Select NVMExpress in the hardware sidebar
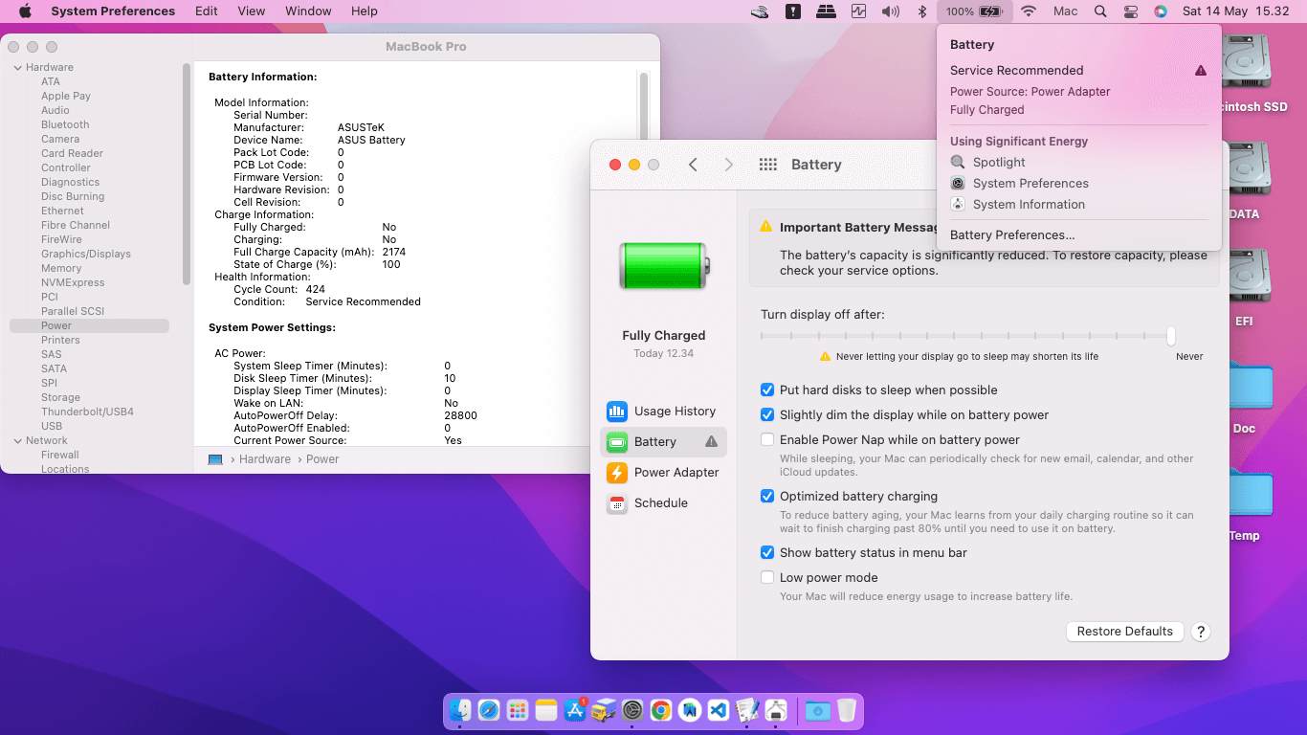This screenshot has height=735, width=1307. click(x=73, y=283)
